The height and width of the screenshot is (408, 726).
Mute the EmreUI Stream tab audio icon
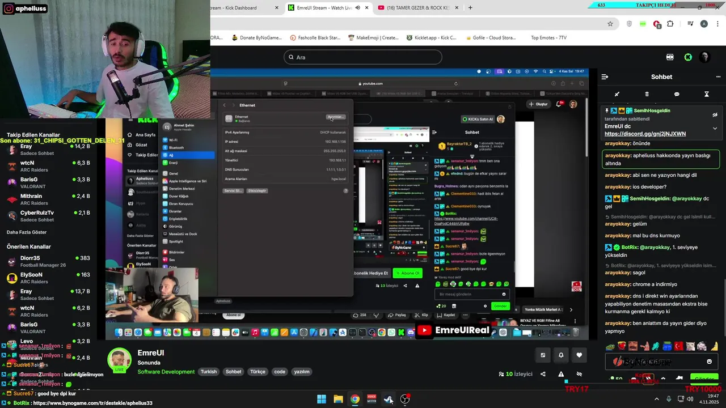pos(357,8)
